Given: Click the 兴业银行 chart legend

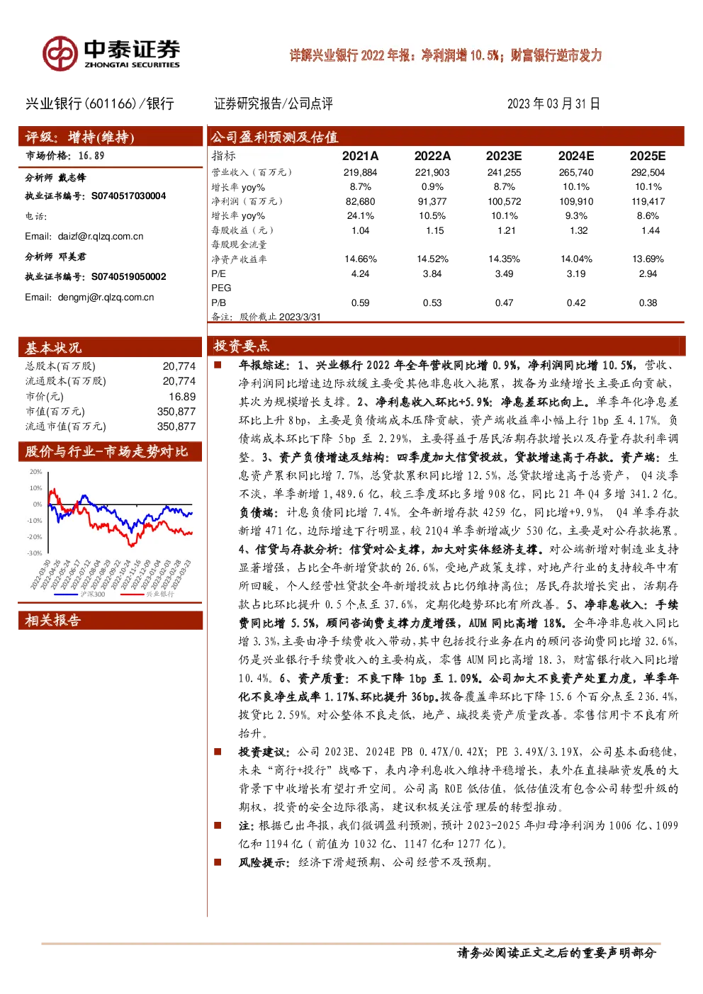Looking at the screenshot, I should click(147, 594).
